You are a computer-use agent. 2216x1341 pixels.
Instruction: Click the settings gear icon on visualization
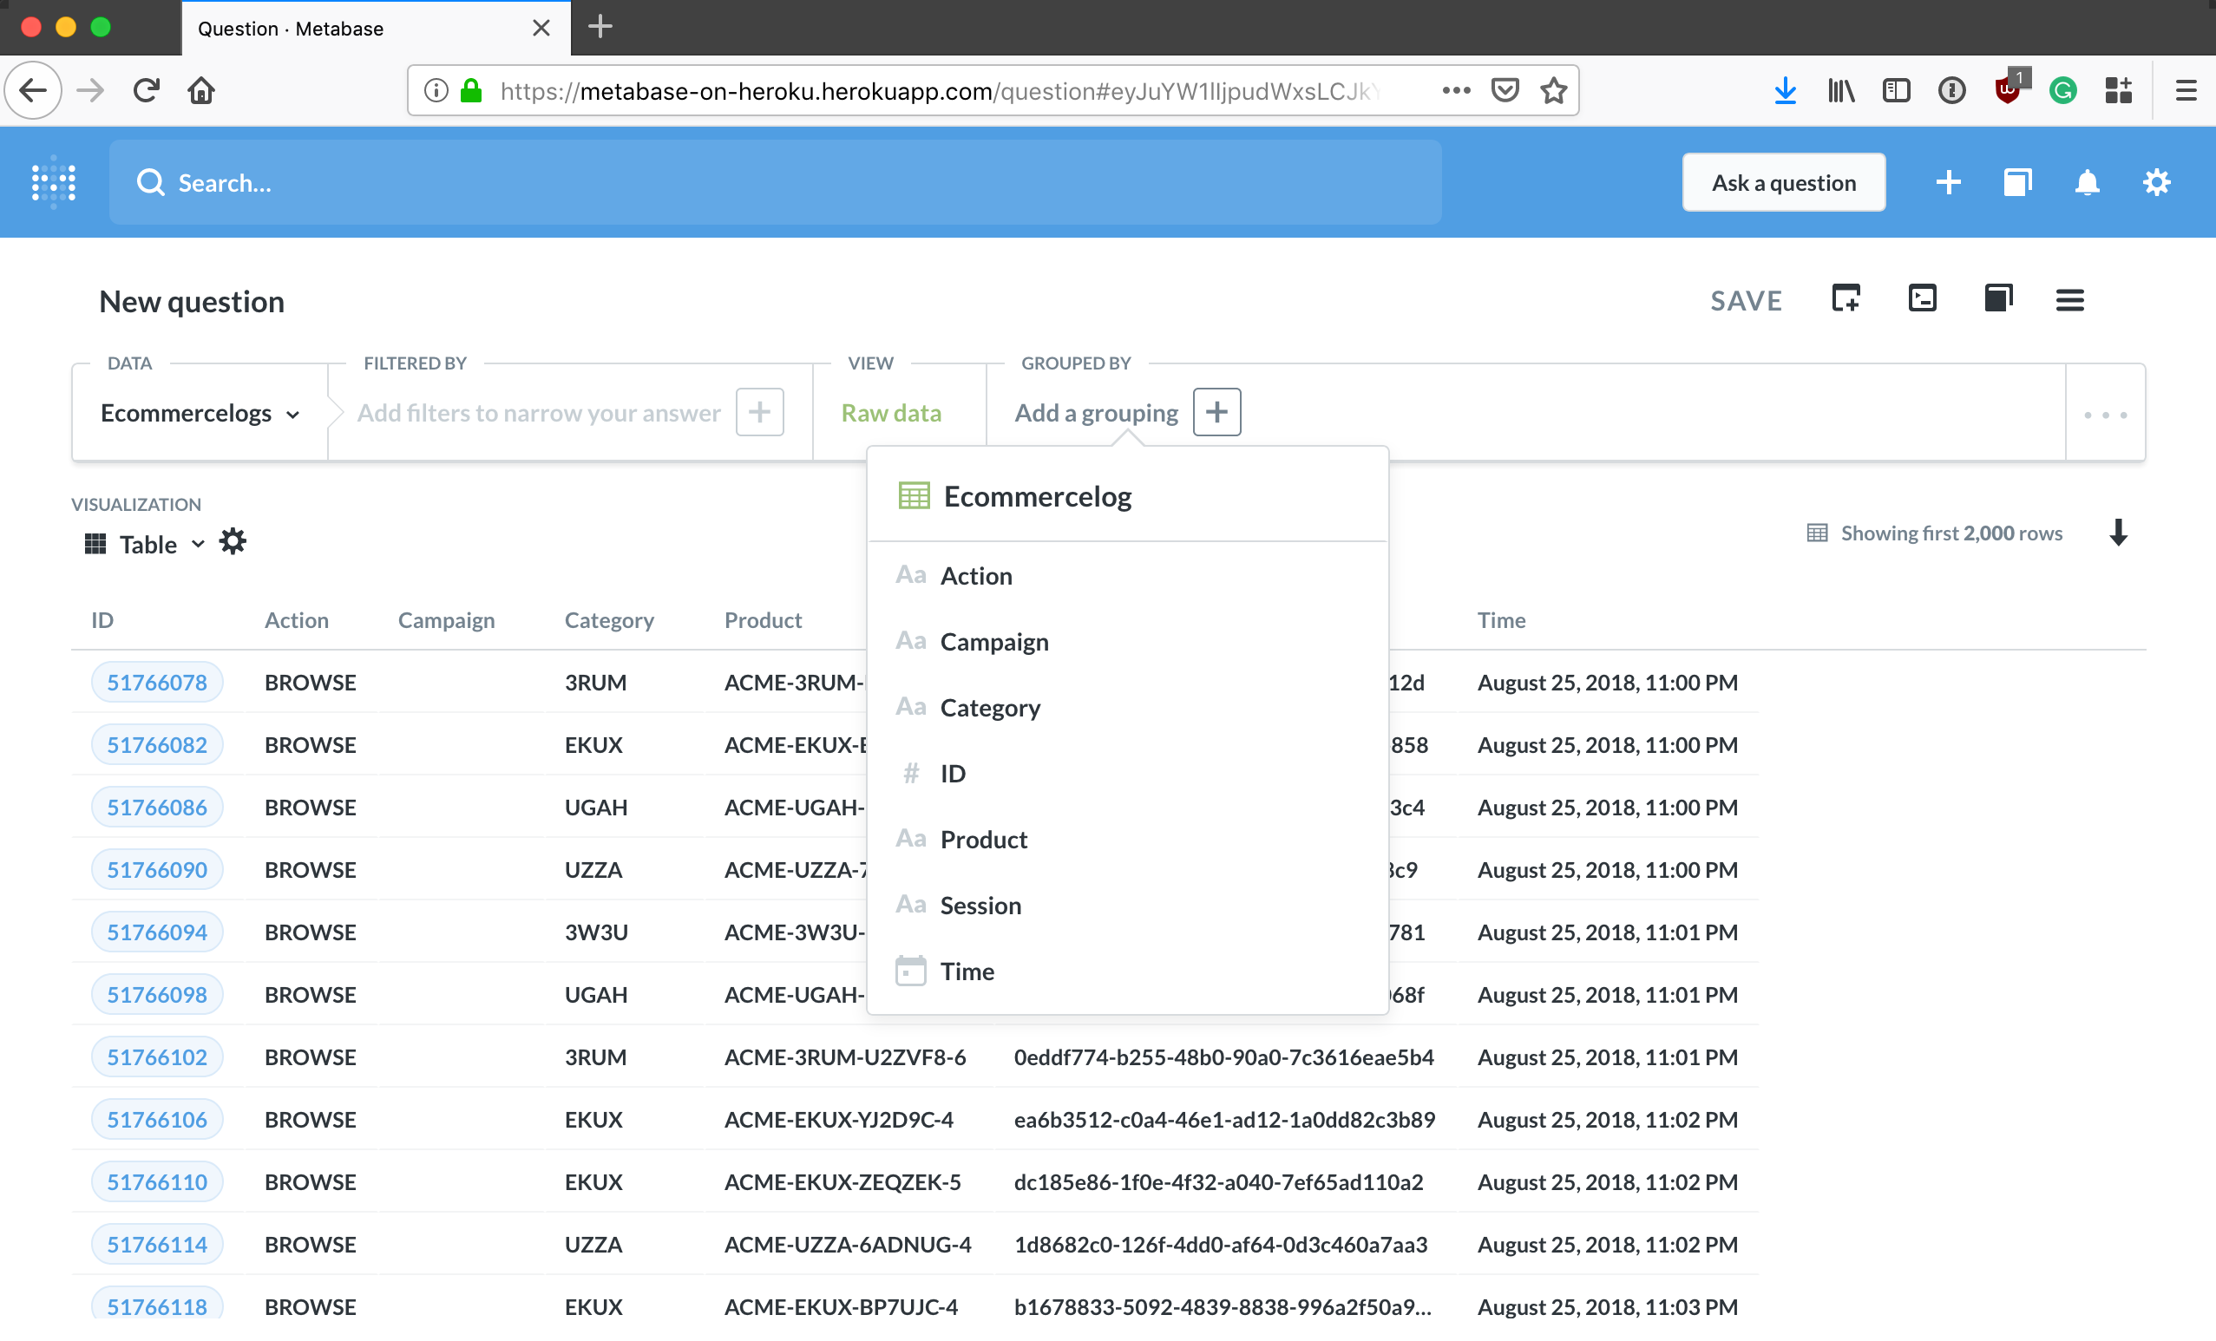point(231,541)
